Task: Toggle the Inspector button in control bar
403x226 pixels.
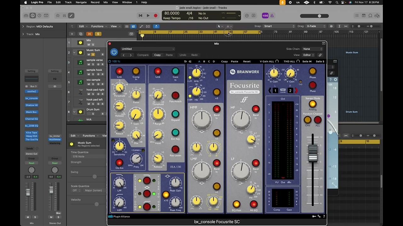Action: click(x=33, y=15)
